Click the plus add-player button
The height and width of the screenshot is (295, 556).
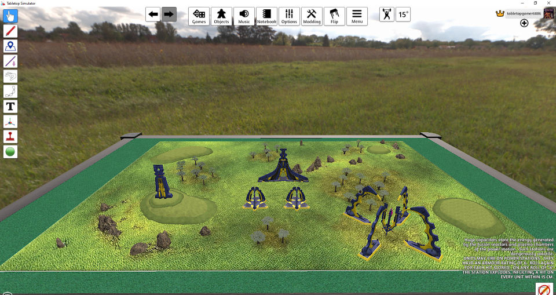[x=524, y=23]
